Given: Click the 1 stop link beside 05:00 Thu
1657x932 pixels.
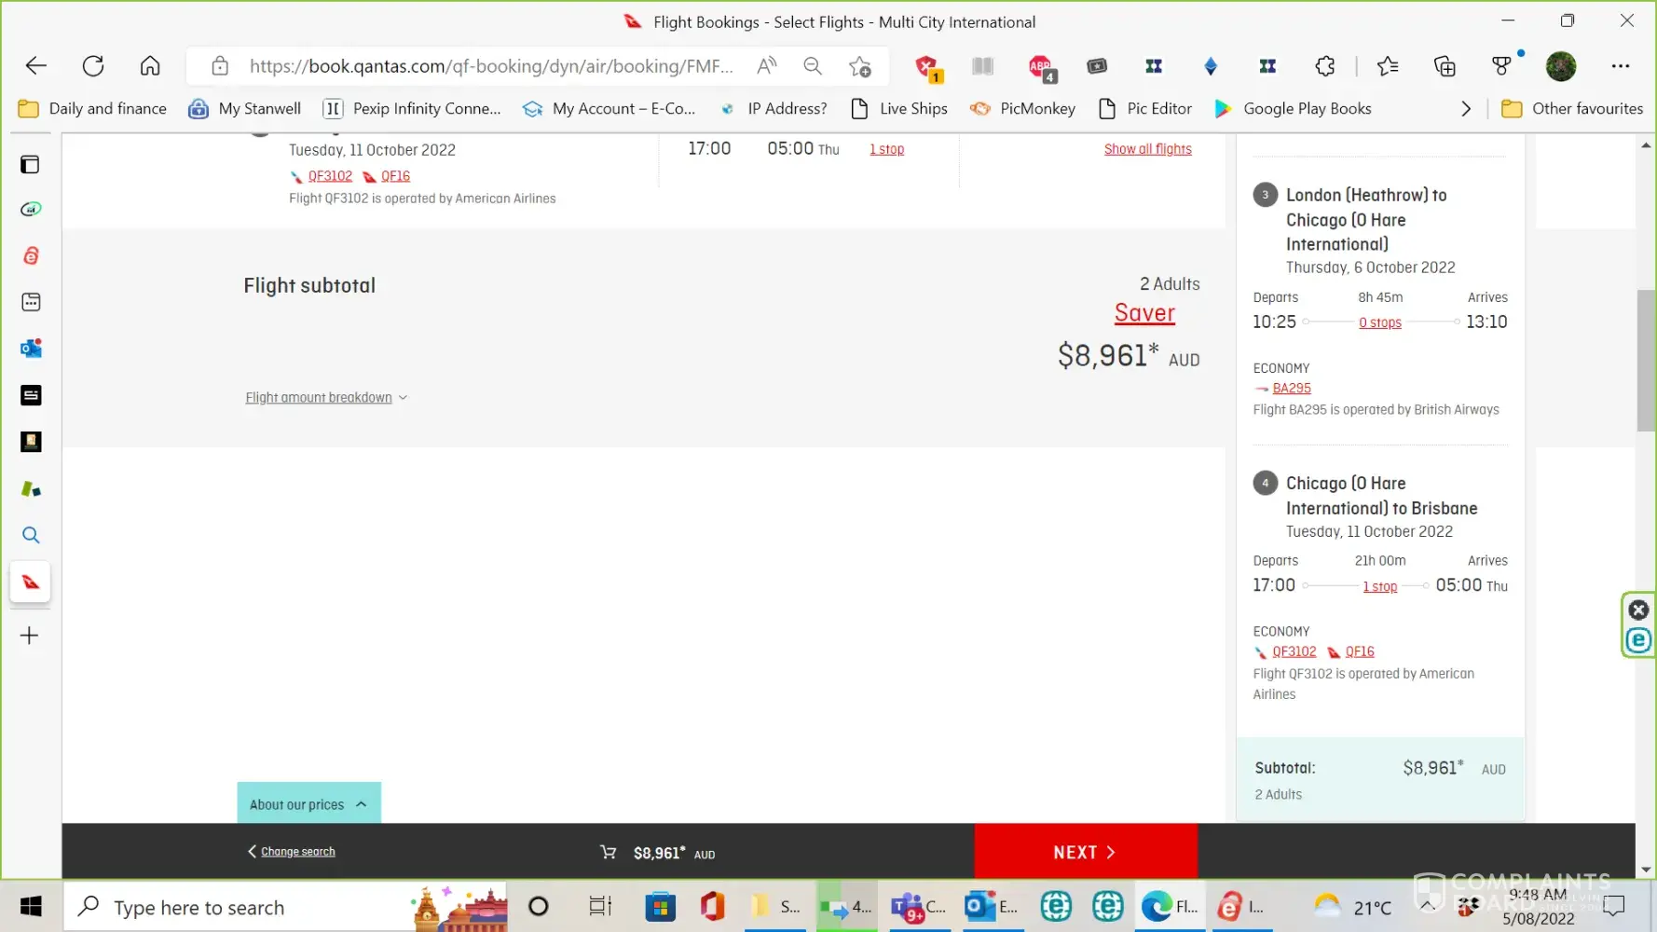Looking at the screenshot, I should (x=886, y=149).
